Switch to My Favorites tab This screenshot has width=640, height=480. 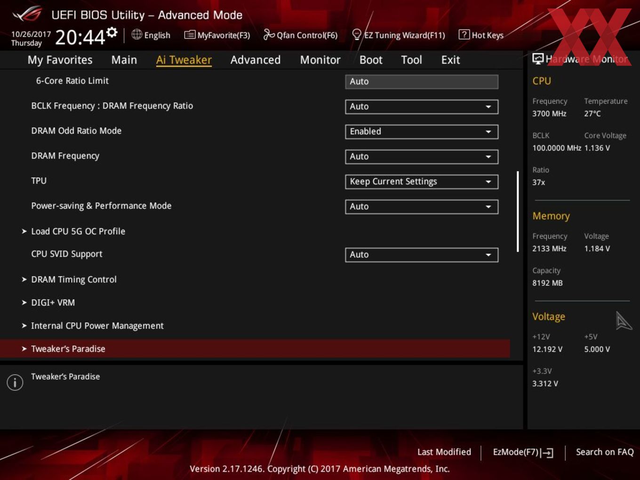click(x=60, y=60)
